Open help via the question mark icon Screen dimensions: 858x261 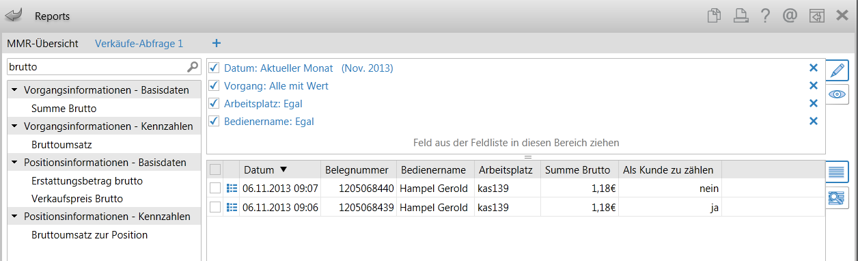click(765, 16)
